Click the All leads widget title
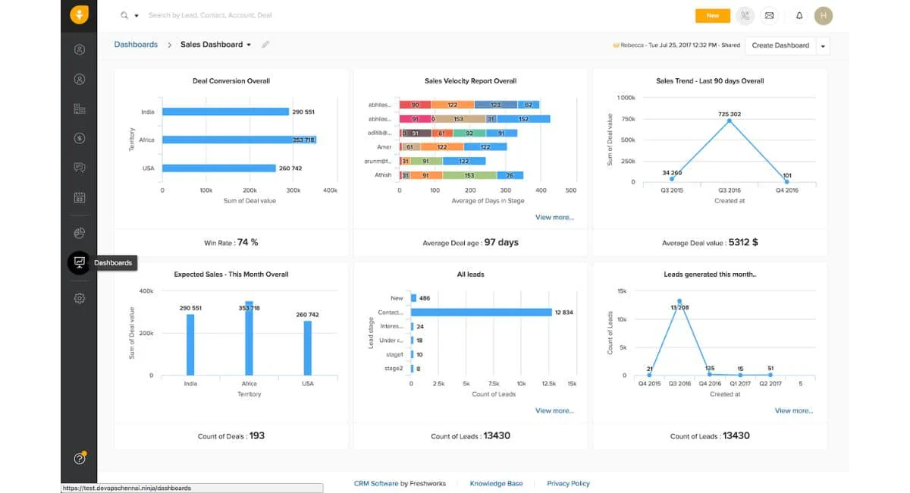Image resolution: width=910 pixels, height=493 pixels. pos(470,275)
